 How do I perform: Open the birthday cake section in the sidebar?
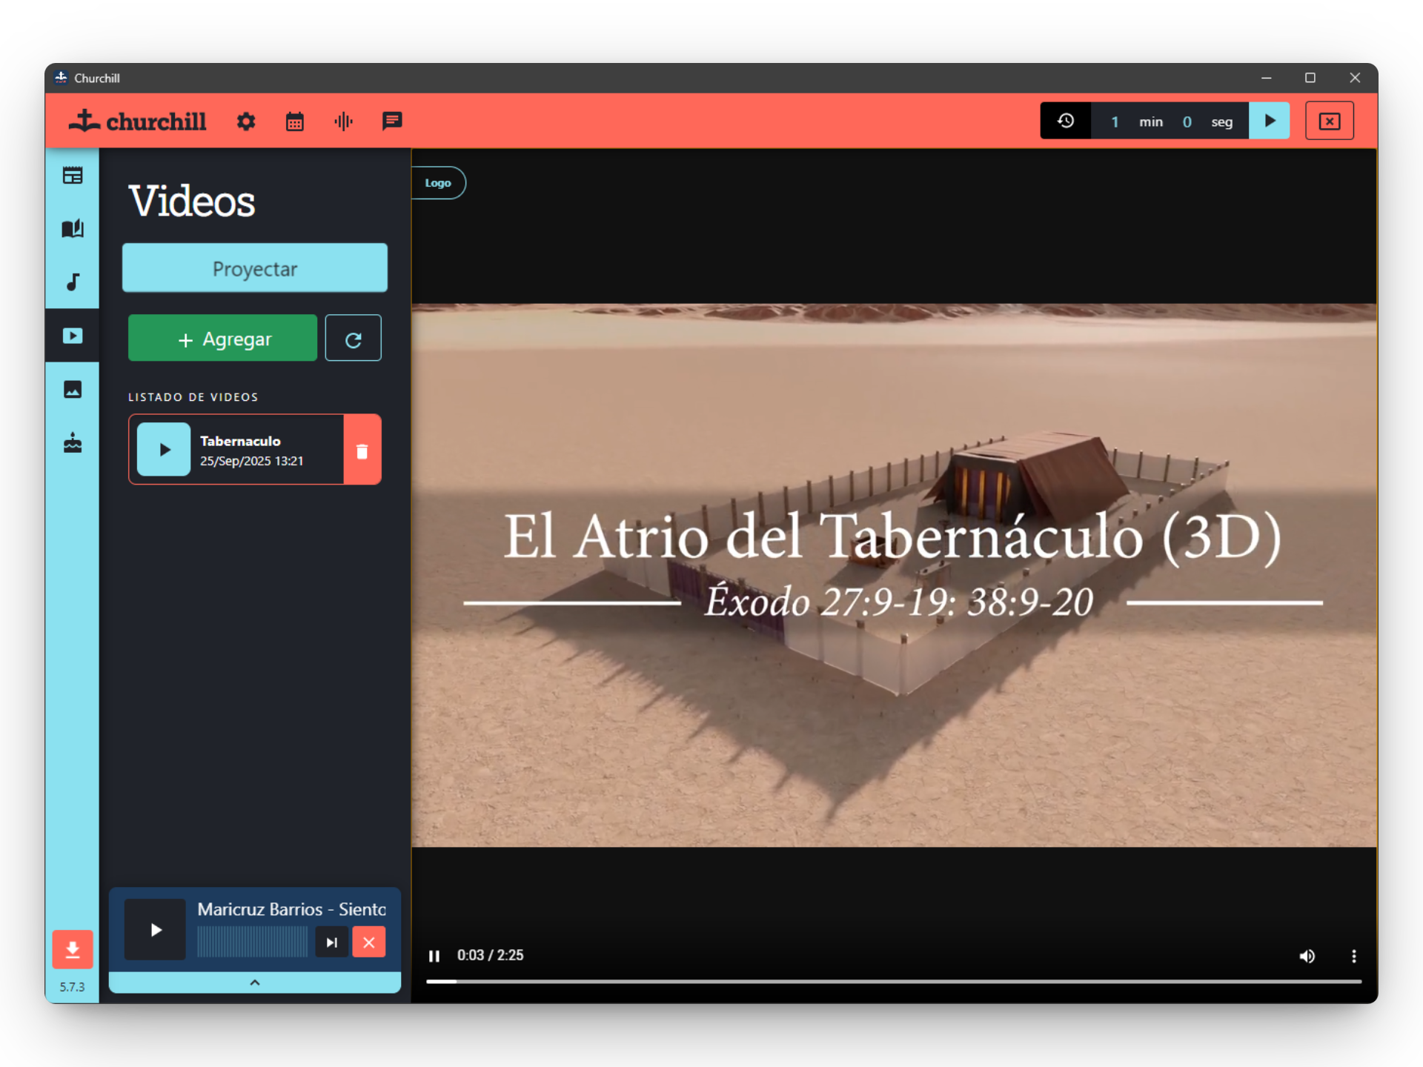pyautogui.click(x=72, y=443)
